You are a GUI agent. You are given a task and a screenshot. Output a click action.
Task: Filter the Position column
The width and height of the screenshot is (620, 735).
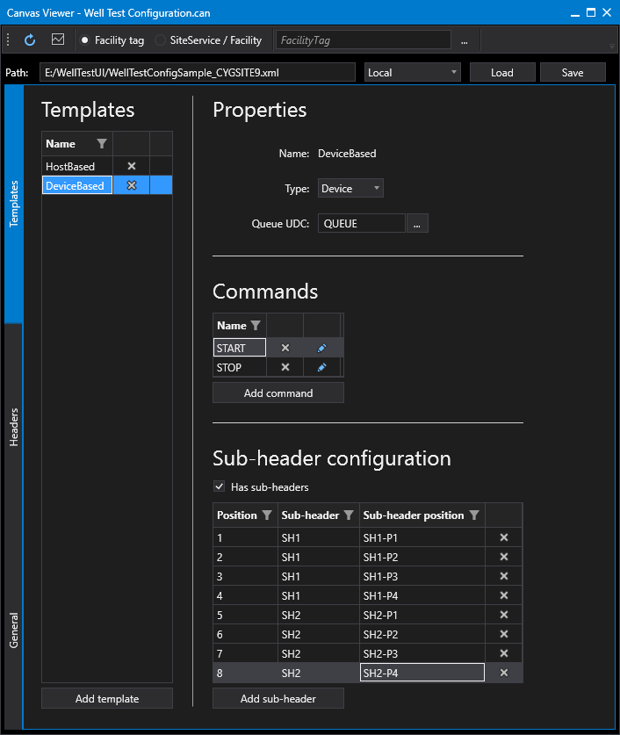coord(267,515)
